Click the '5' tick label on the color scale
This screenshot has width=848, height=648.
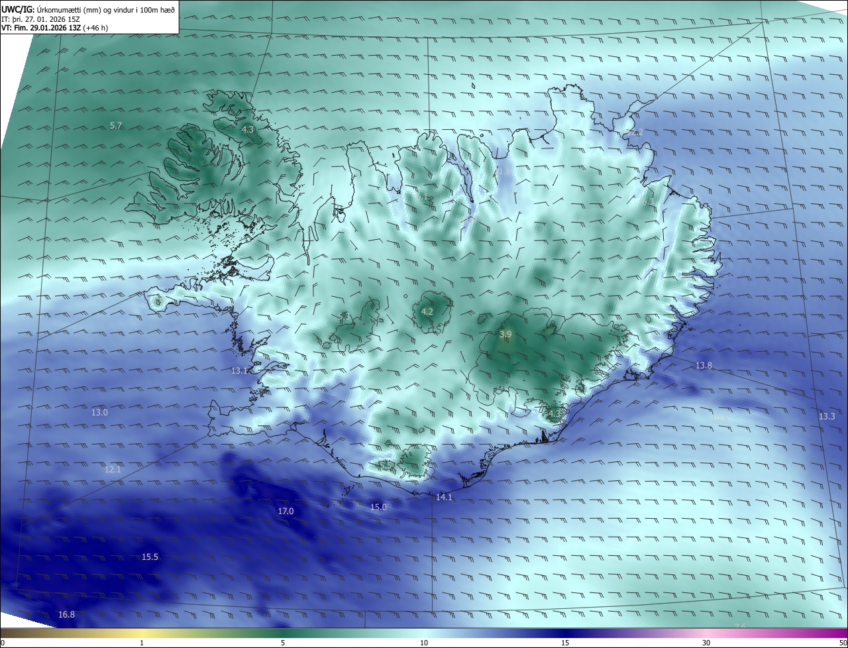pos(283,643)
